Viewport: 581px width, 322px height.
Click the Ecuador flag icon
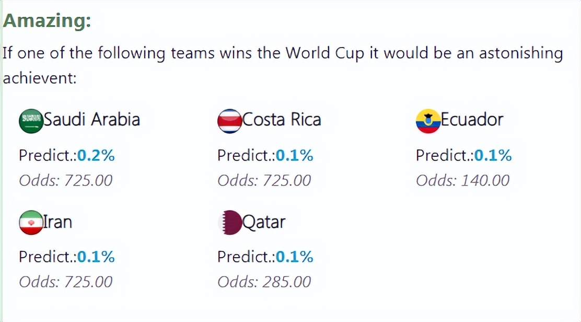coord(428,121)
